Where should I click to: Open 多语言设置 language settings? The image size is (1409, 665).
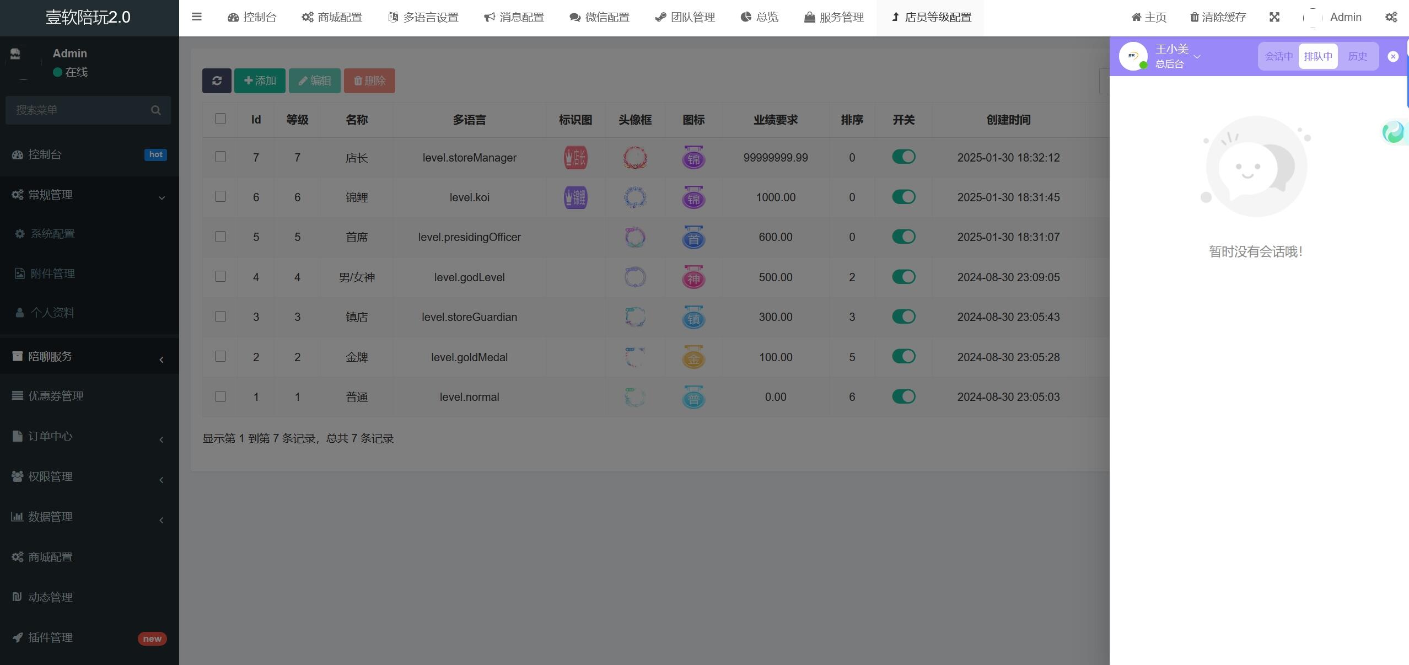[423, 17]
